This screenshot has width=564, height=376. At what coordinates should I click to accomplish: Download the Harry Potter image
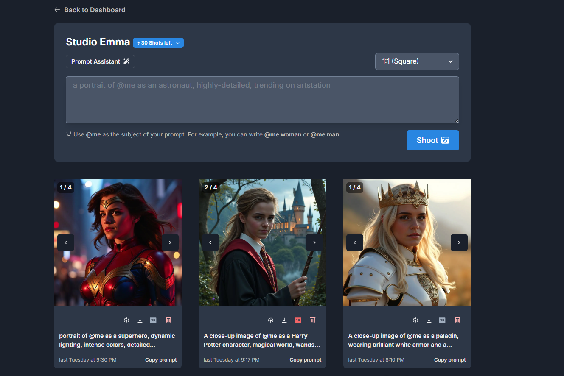[x=284, y=320]
